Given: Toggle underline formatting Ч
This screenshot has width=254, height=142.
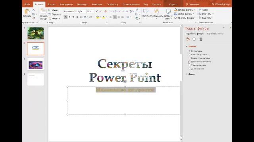Looking at the screenshot, I should [x=73, y=17].
